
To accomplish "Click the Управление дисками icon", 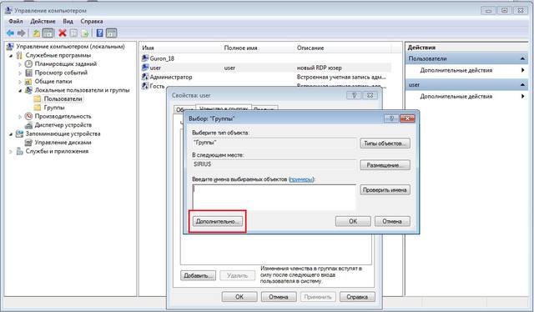I will pos(28,143).
